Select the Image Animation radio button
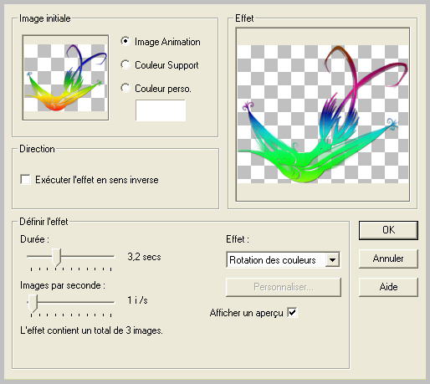430x384 pixels. [125, 41]
